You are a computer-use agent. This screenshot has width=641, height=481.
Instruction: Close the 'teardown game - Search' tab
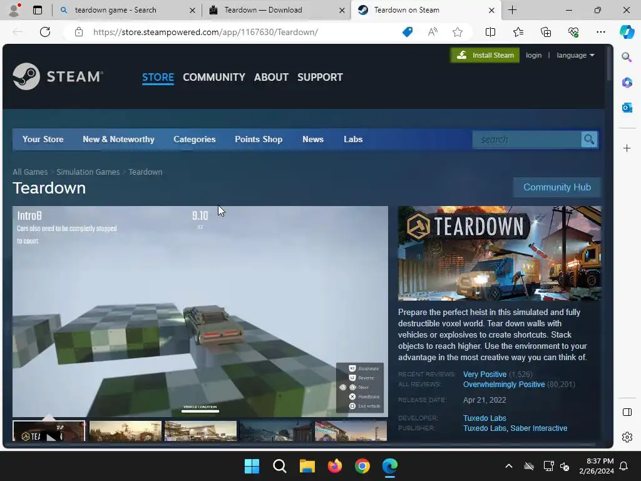192,10
